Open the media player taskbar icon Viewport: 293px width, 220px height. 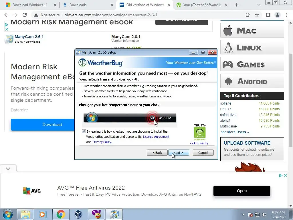43,214
